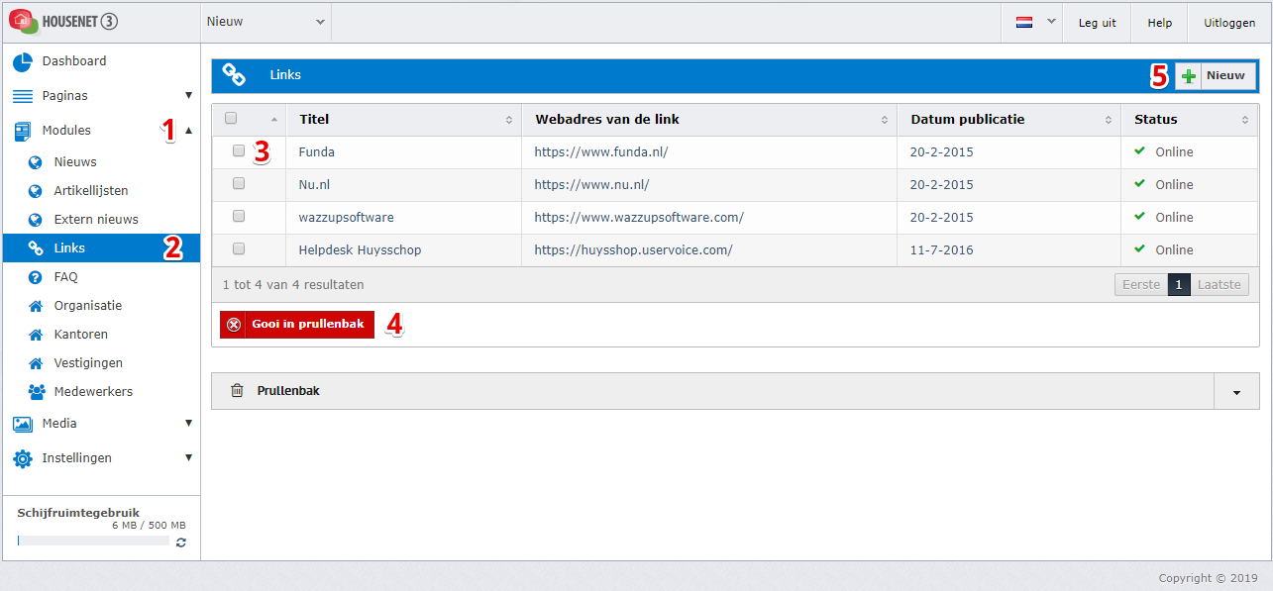Go to Laatste page

point(1220,284)
